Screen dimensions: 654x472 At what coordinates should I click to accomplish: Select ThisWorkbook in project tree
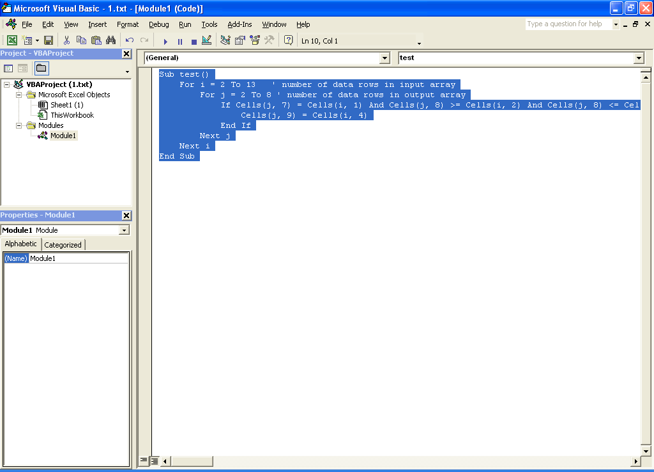(x=72, y=115)
